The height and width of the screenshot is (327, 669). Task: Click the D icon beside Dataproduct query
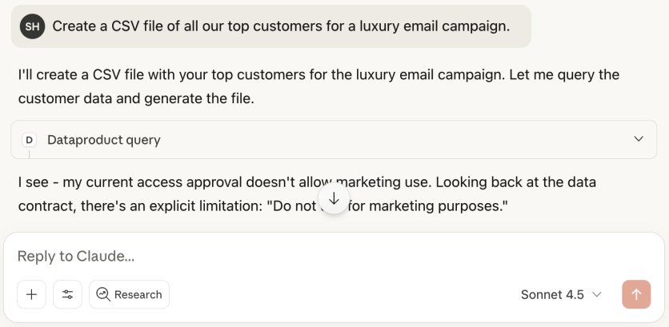click(30, 140)
